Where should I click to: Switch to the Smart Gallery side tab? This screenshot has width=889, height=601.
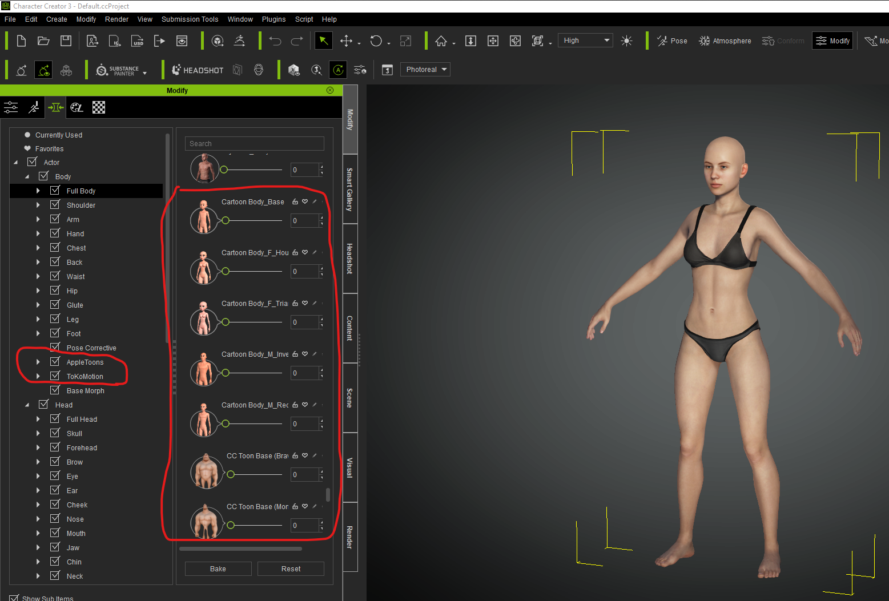click(x=350, y=189)
